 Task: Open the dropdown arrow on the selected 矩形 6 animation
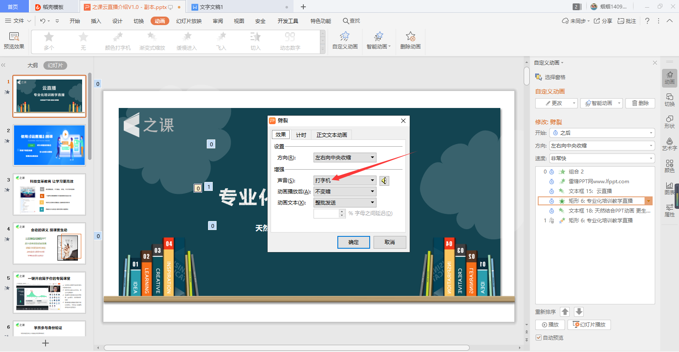point(649,201)
